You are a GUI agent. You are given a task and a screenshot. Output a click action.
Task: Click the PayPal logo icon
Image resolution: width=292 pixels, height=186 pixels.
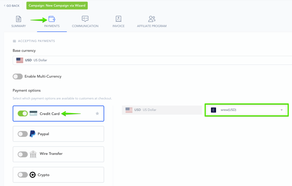click(x=33, y=134)
